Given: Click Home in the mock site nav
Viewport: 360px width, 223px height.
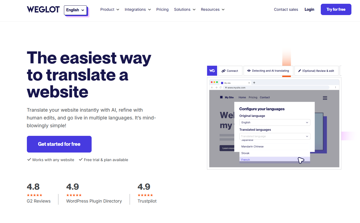Looking at the screenshot, I should coord(242,97).
